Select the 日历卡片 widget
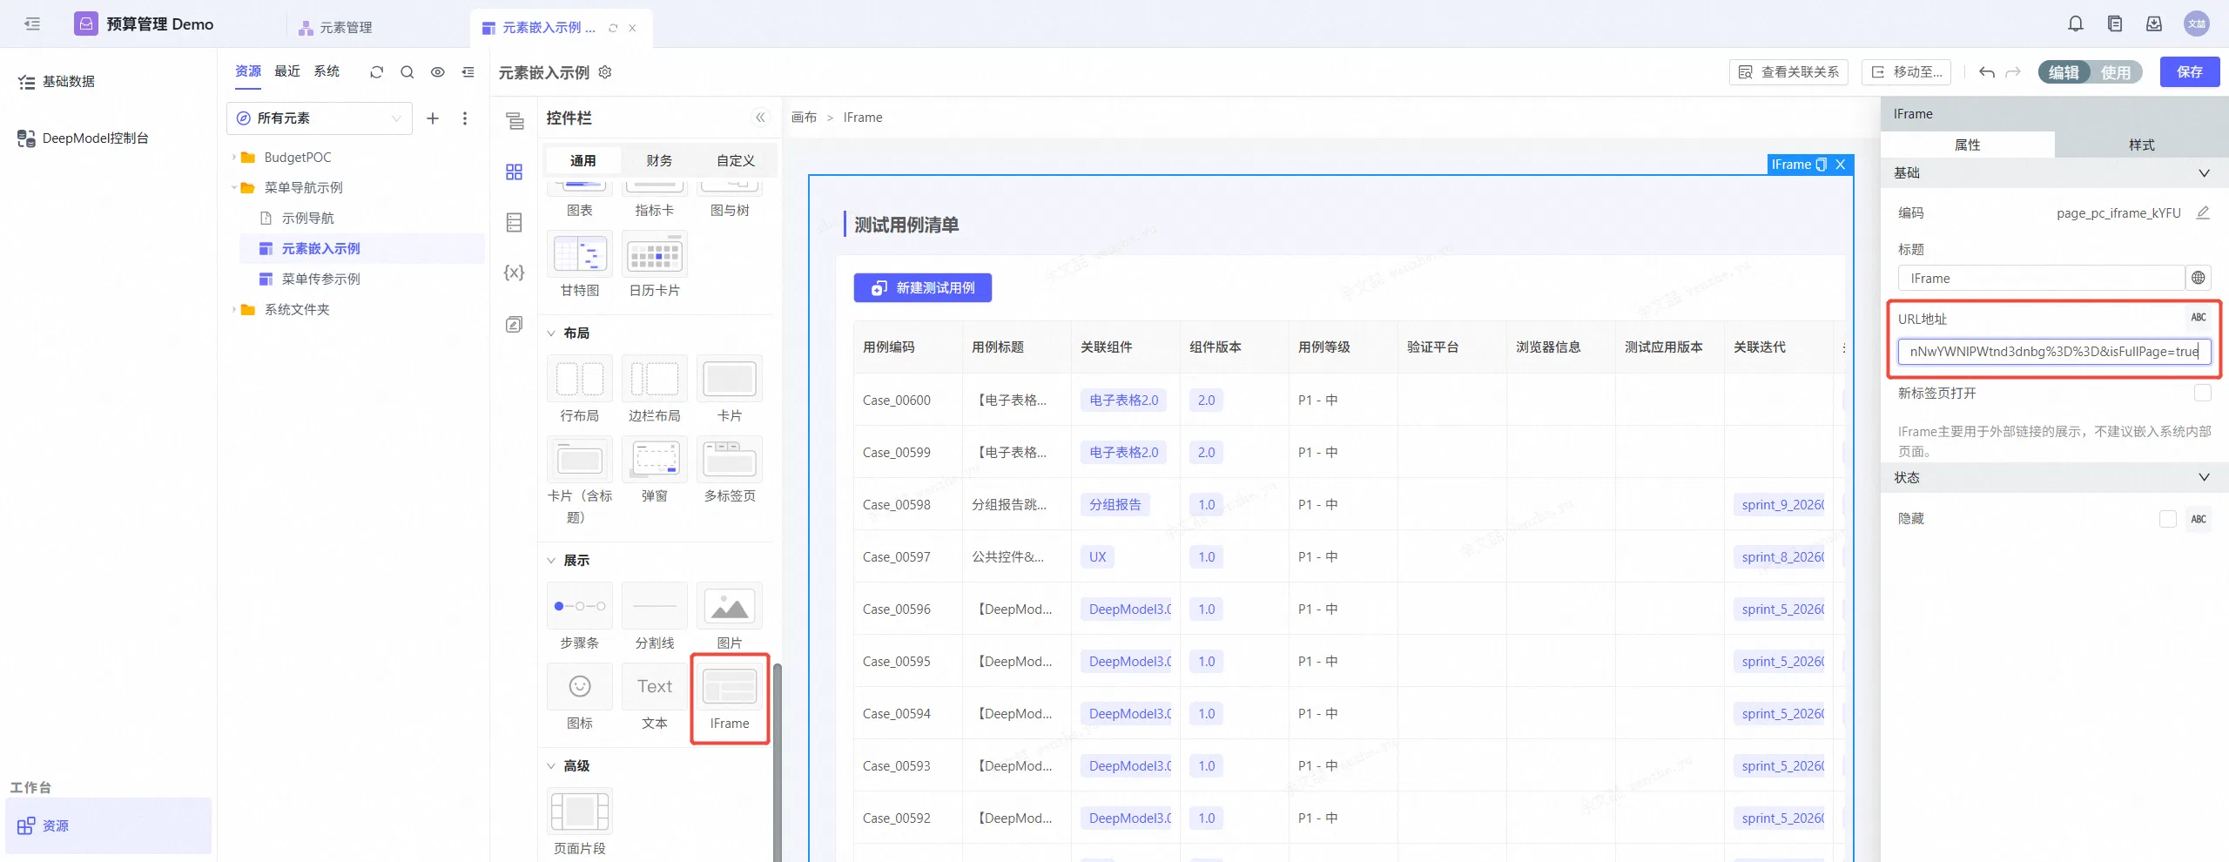The width and height of the screenshot is (2229, 862). [655, 266]
